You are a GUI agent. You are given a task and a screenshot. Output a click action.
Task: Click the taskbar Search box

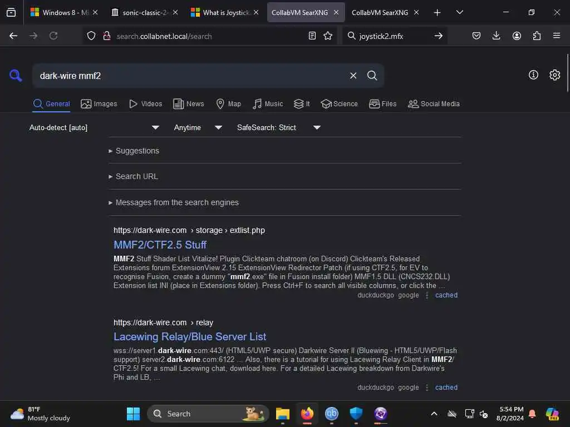pos(208,414)
